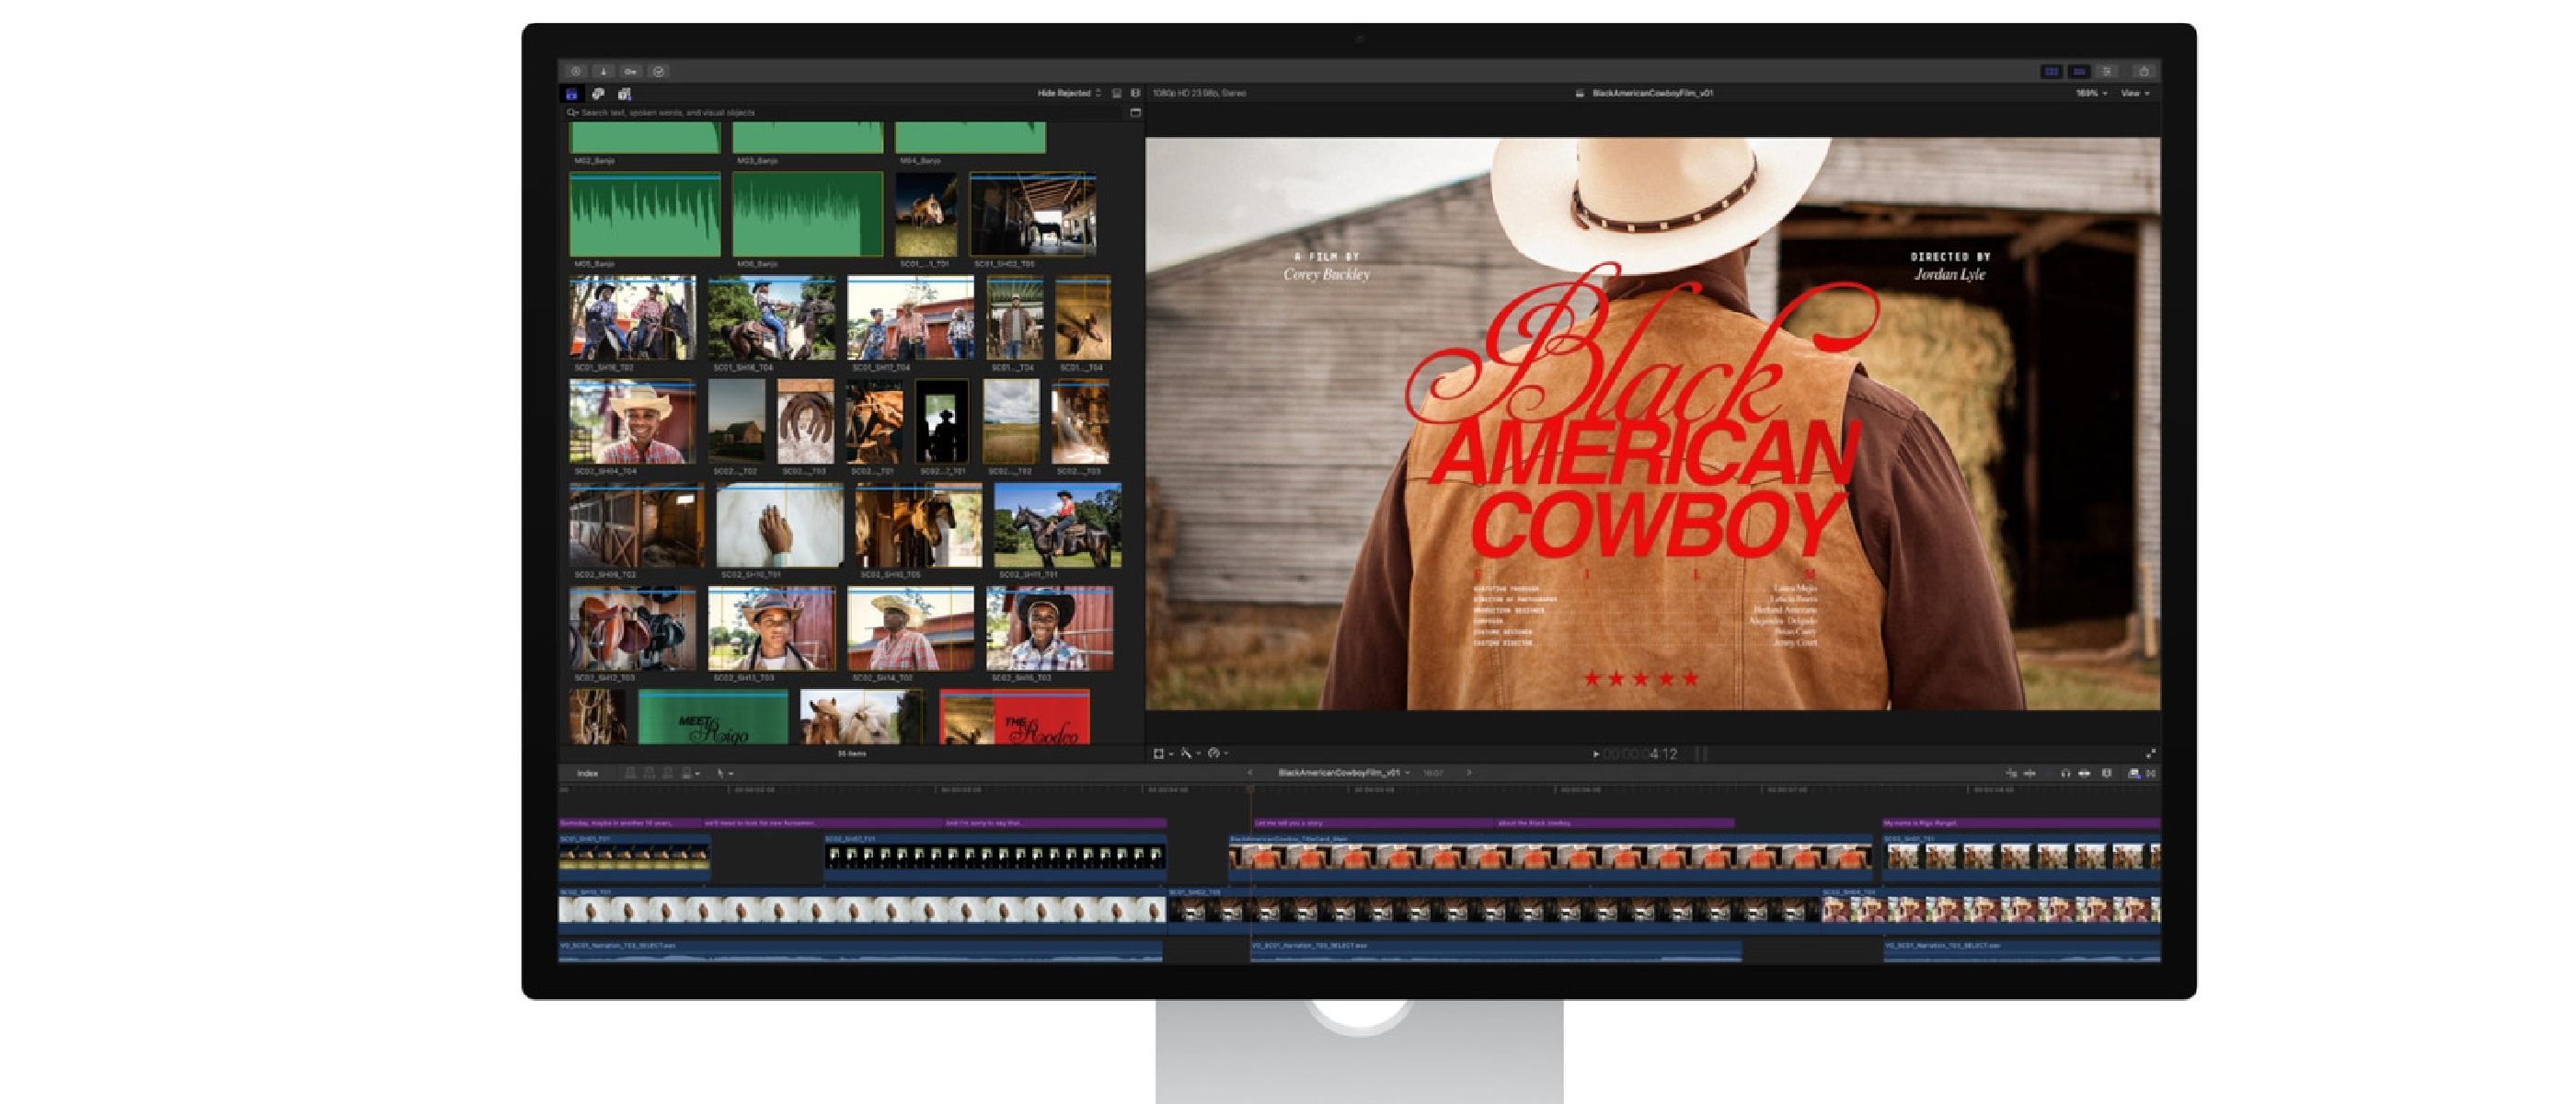Open timeline clip appearance settings
The width and height of the screenshot is (2576, 1104).
point(2107,773)
